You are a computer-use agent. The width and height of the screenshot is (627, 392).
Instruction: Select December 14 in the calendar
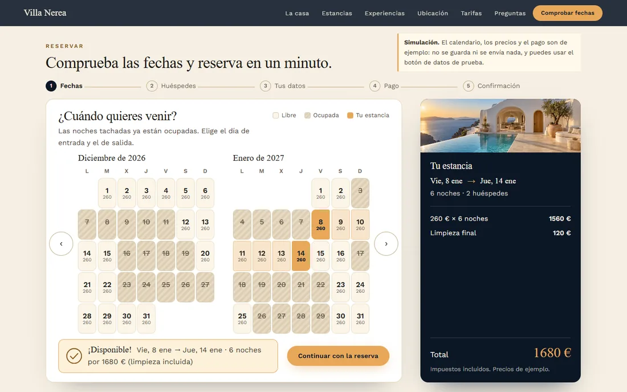[87, 256]
